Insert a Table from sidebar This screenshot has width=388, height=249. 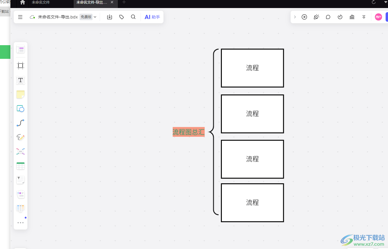21,166
